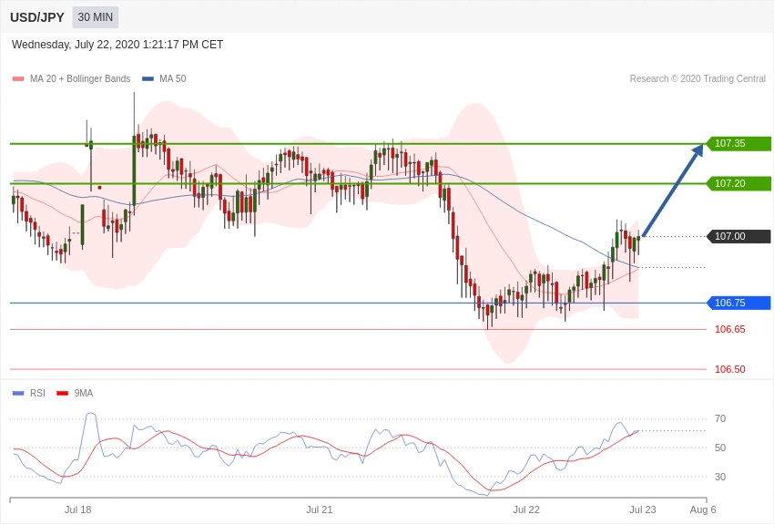The image size is (774, 525).
Task: Click the Research © 2020 Trading Central text
Action: [x=698, y=79]
